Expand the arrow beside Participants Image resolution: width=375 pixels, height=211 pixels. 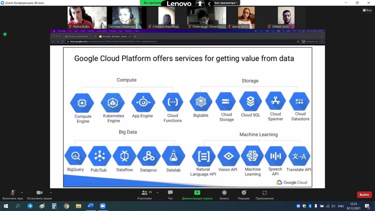click(157, 193)
